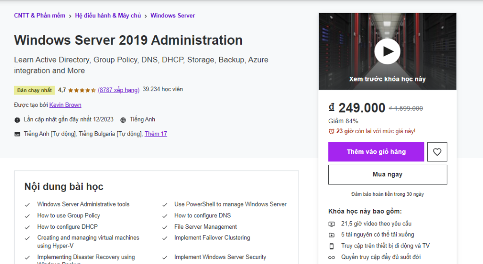
Task: Go to Hệ điều hành & Máy chủ category
Action: [108, 16]
